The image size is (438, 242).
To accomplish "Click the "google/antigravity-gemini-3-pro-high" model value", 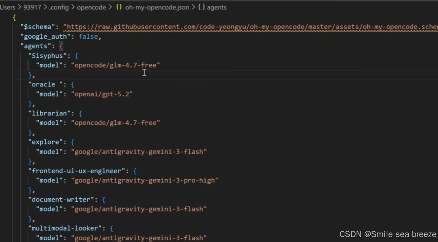I will [145, 181].
